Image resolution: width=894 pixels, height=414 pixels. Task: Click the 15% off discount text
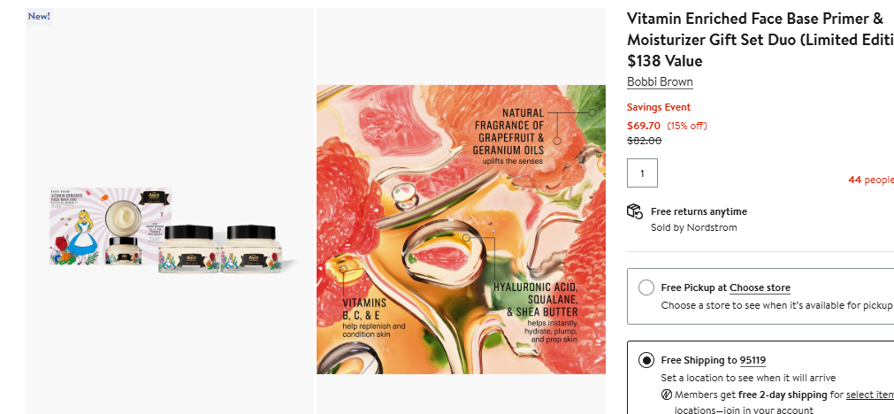point(687,126)
